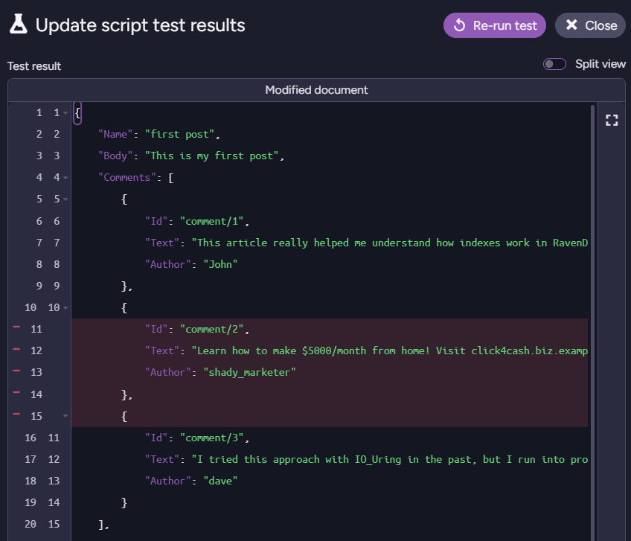The width and height of the screenshot is (631, 541).
Task: Collapse the removed block fold arrow at line 15
Action: click(x=65, y=416)
